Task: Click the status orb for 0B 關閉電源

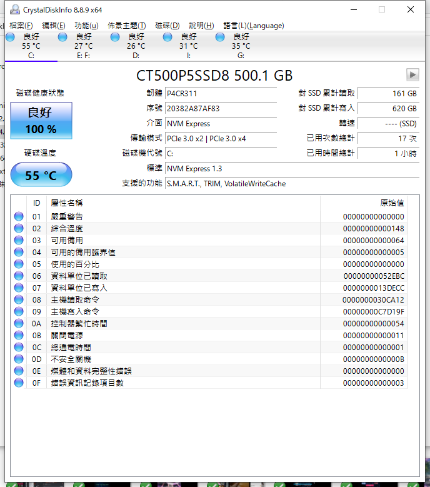Action: tap(19, 335)
